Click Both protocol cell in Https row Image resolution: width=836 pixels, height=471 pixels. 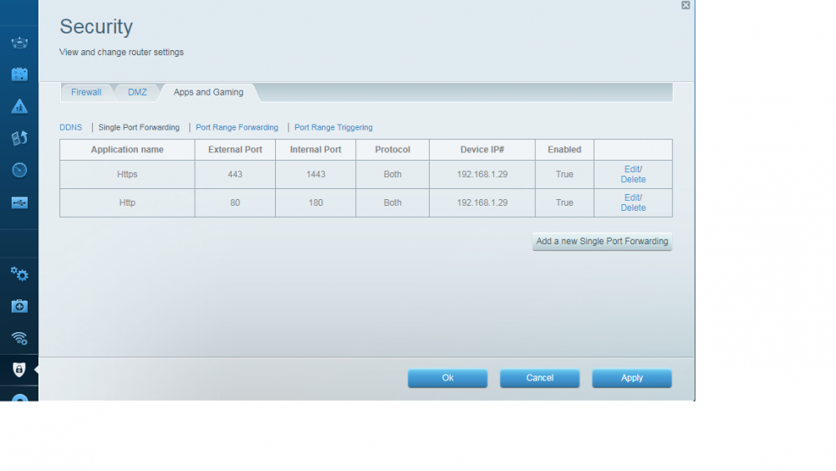pyautogui.click(x=392, y=174)
